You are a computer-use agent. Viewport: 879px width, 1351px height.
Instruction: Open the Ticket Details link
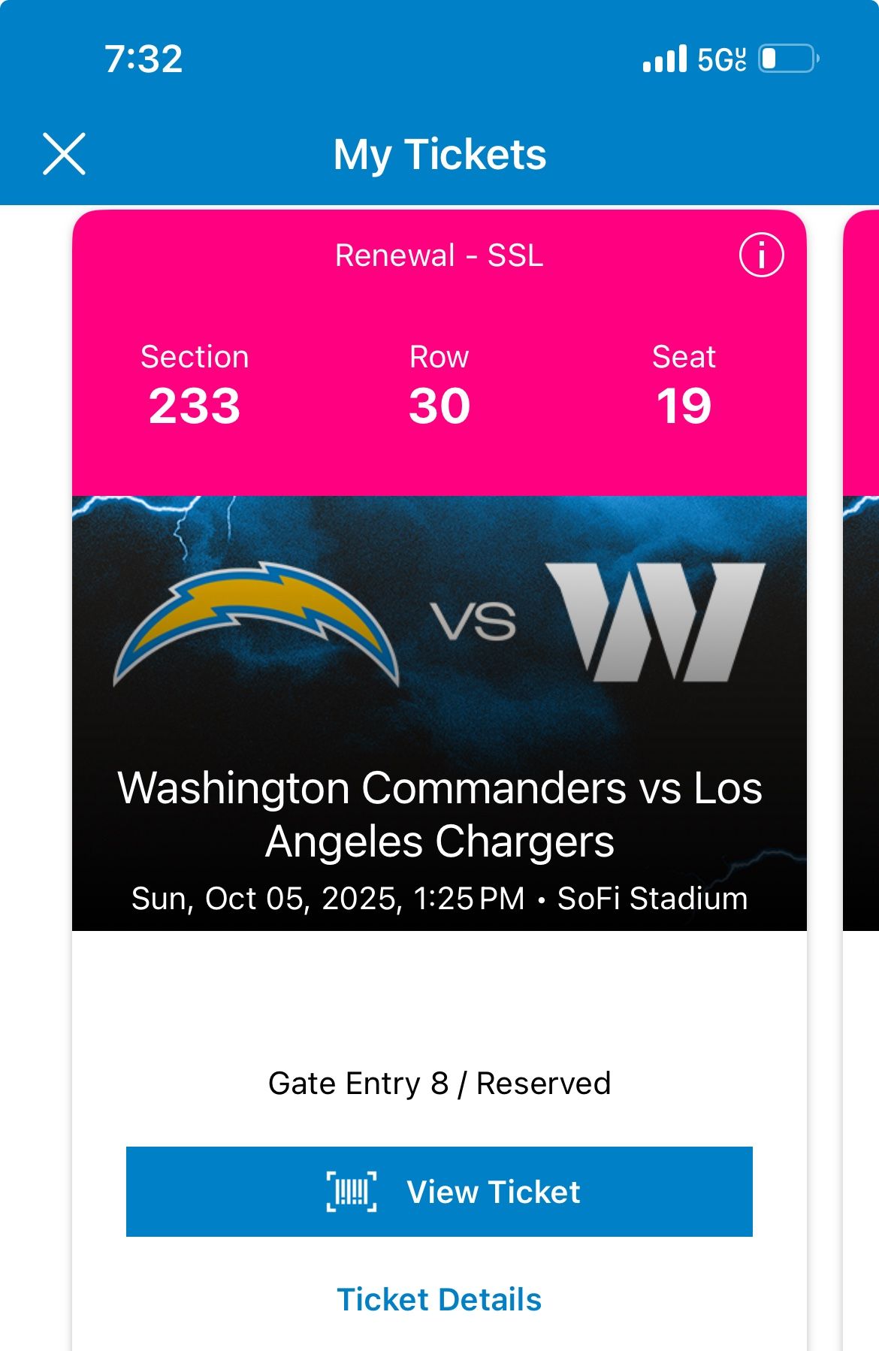439,1299
